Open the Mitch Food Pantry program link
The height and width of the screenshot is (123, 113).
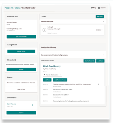point(52,66)
